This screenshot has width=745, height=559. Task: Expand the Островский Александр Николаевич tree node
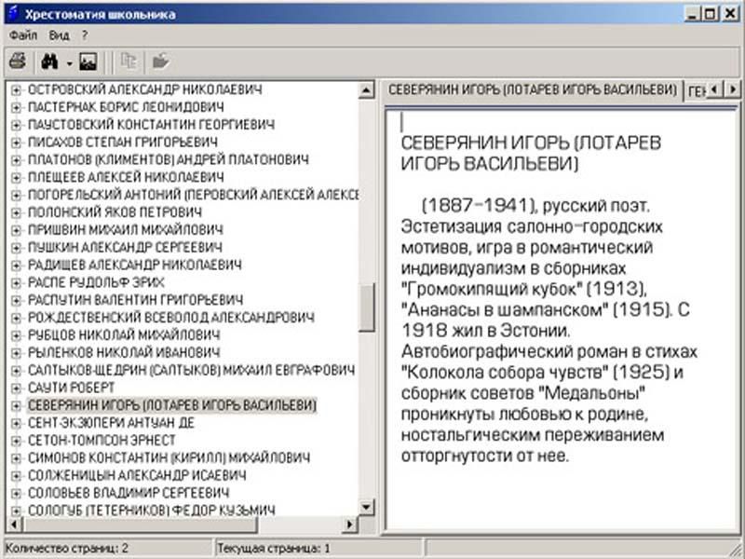pyautogui.click(x=16, y=89)
